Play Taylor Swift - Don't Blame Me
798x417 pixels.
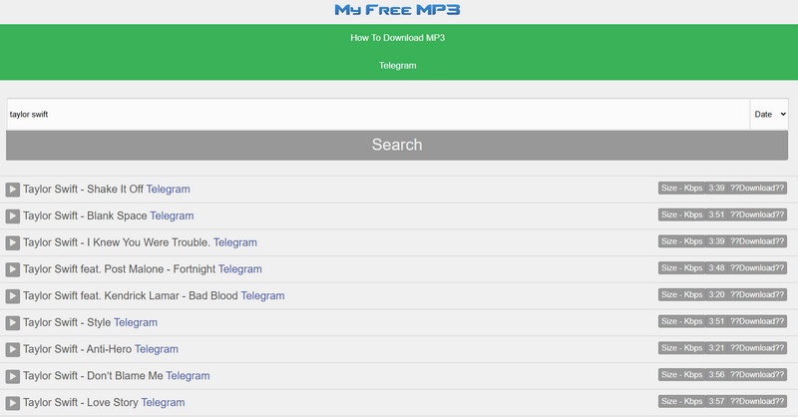coord(13,376)
